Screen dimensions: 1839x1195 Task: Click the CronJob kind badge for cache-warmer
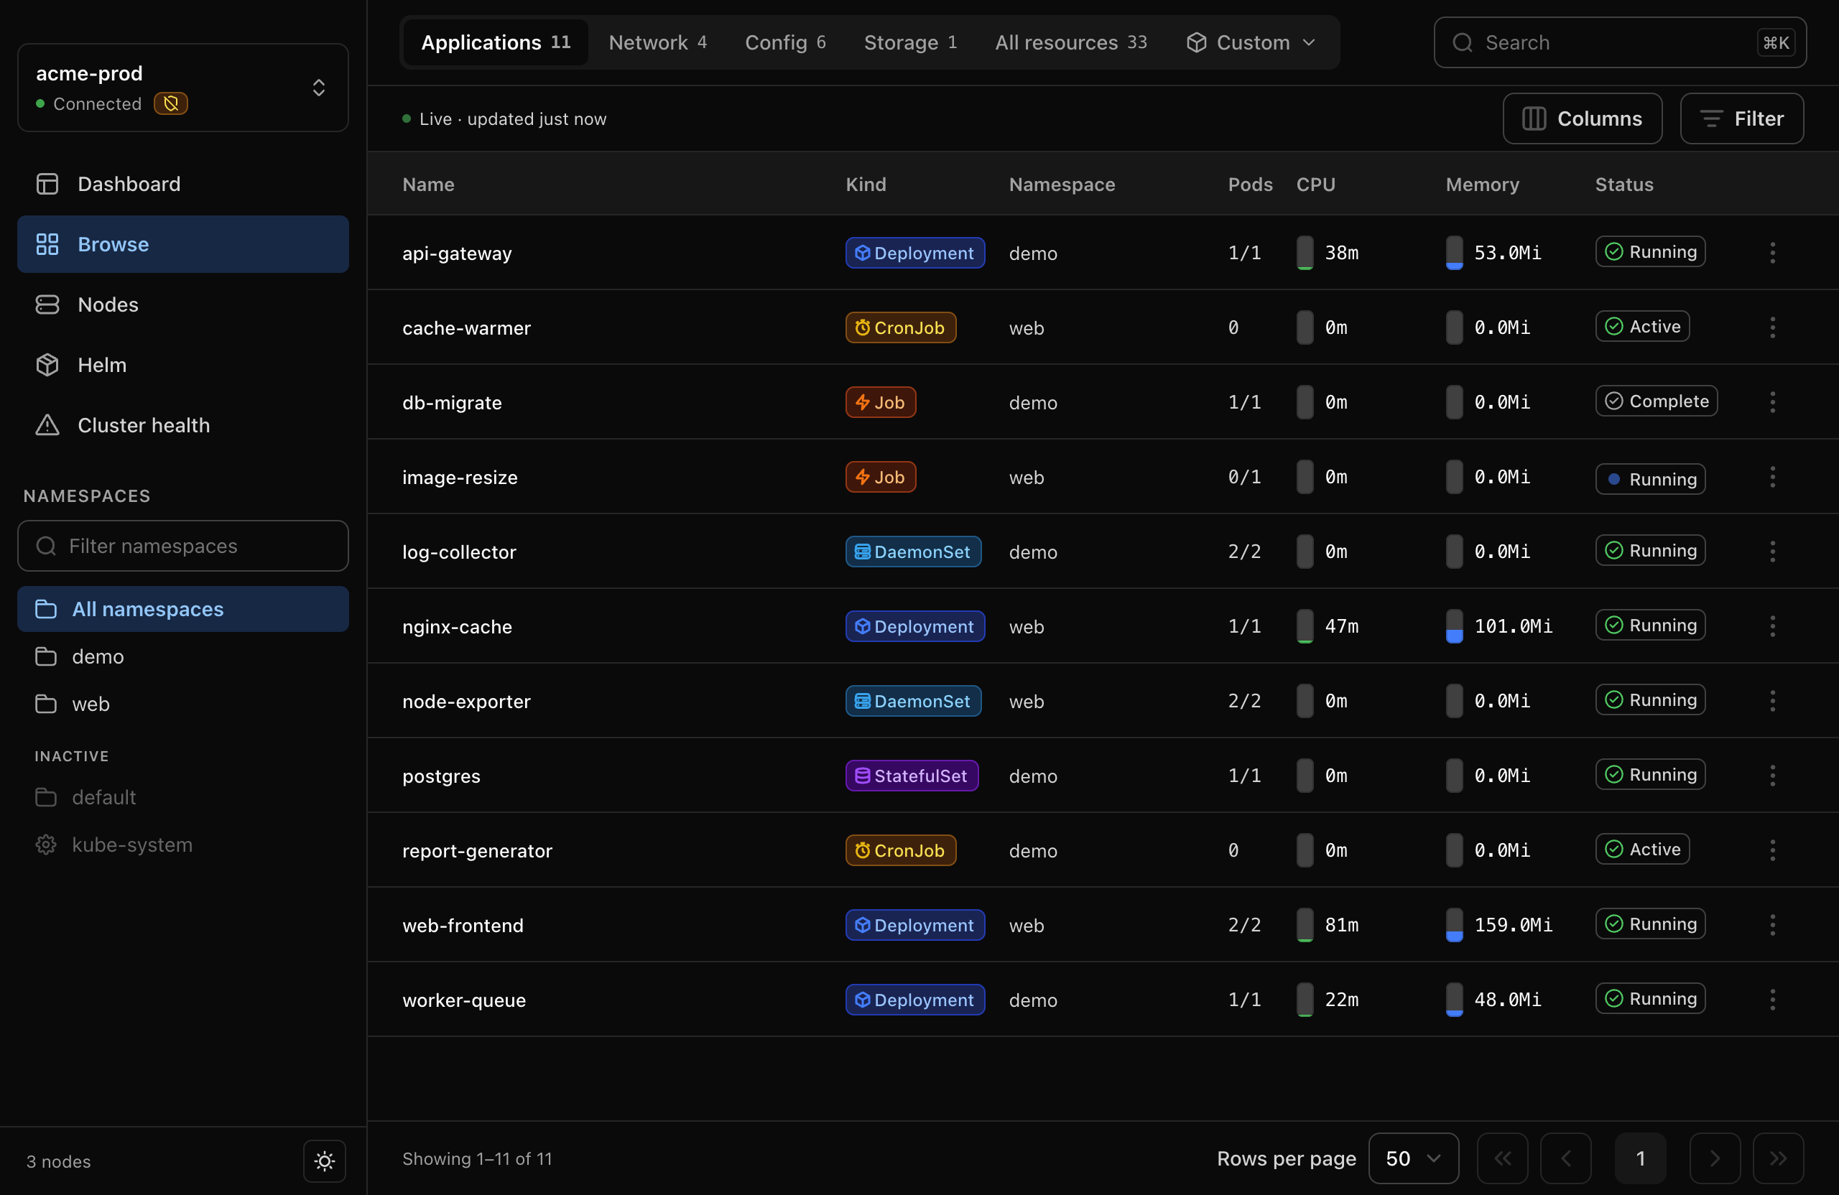tap(900, 327)
